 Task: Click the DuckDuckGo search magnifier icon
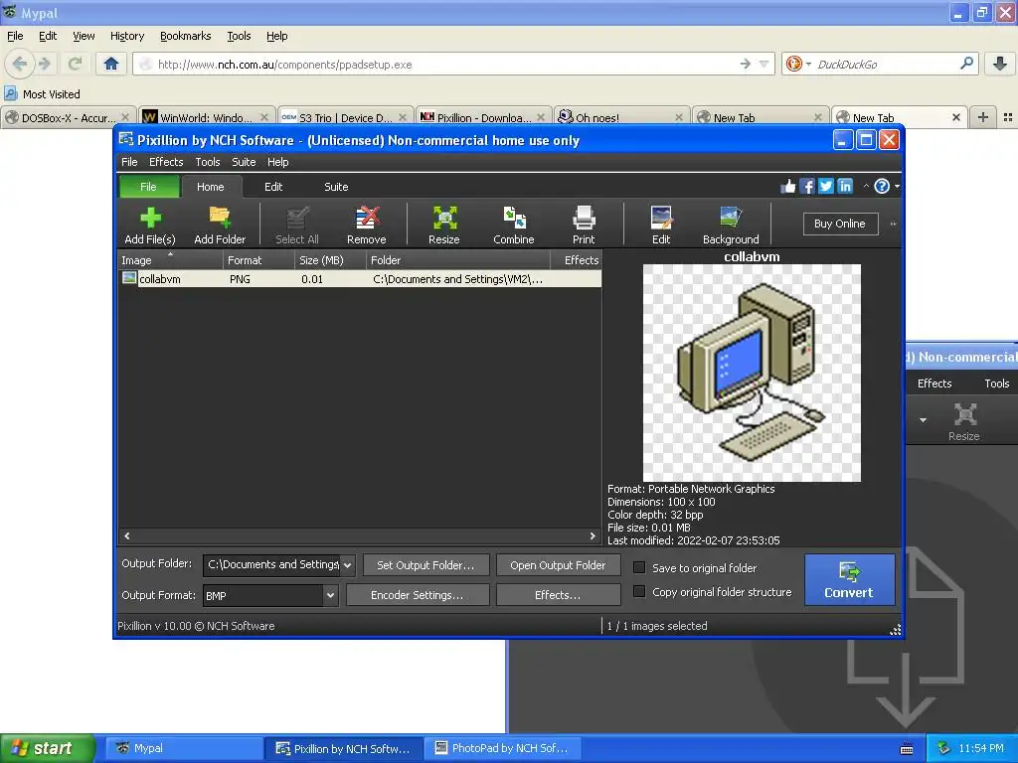point(966,64)
